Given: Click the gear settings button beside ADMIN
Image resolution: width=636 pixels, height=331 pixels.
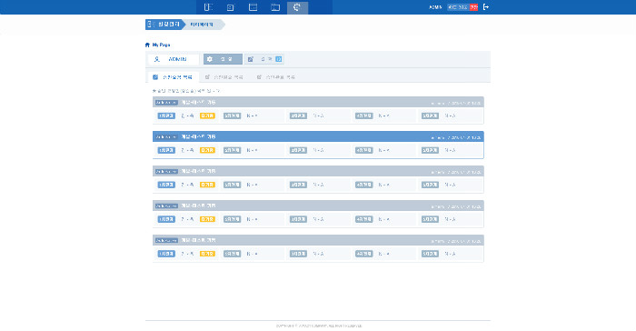Looking at the screenshot, I should coord(223,59).
